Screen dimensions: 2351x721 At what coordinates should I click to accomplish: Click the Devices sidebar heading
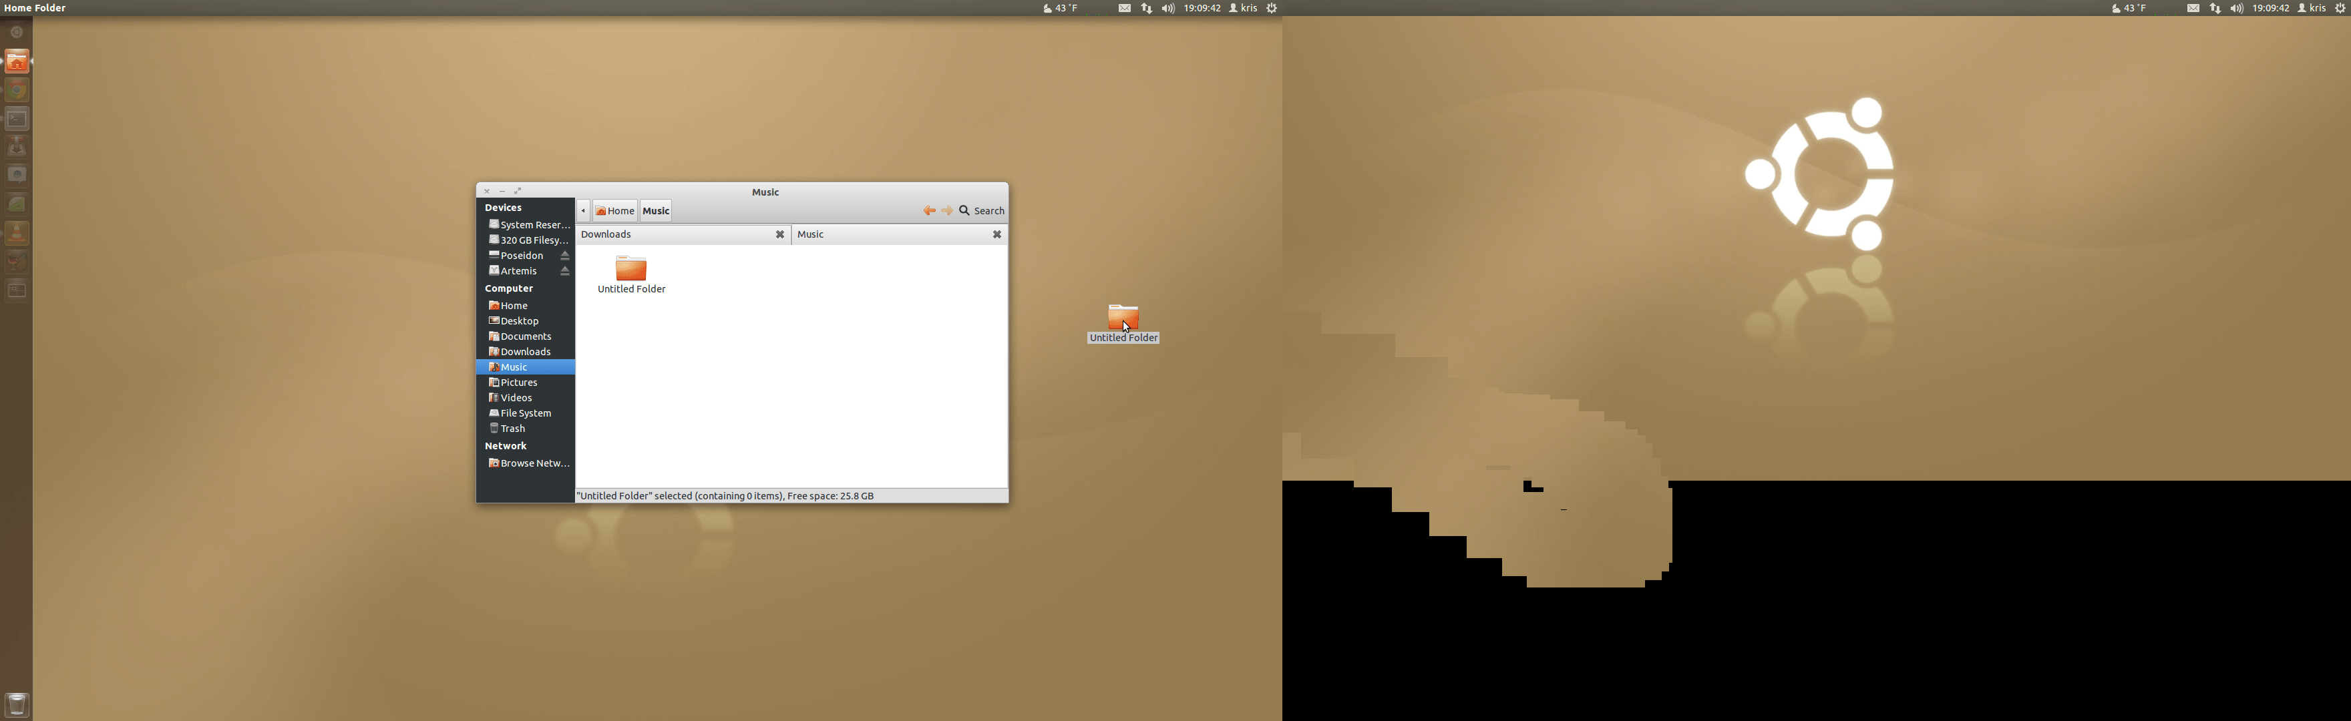pyautogui.click(x=503, y=208)
